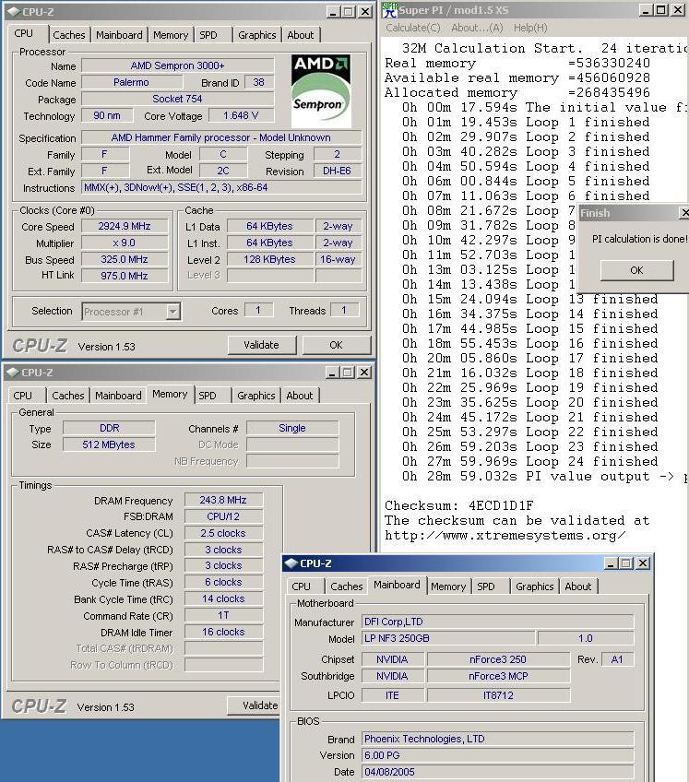
Task: Click the Manufacturer field DFI Corp,LTD
Action: [x=497, y=622]
